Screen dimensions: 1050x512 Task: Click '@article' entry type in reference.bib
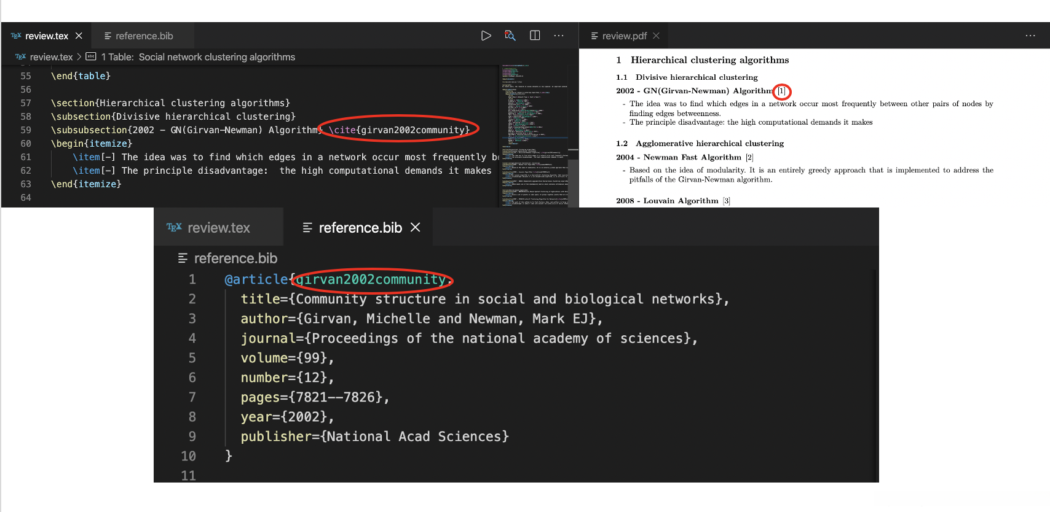point(256,279)
